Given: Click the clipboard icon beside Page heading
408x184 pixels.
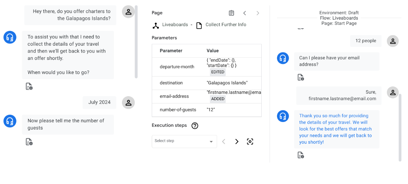Looking at the screenshot, I should [x=231, y=13].
